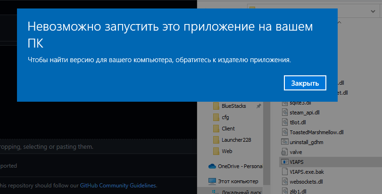Screen dimensions: 382x194
Task: Click the OneDrive cloud icon
Action: pyautogui.click(x=212, y=166)
